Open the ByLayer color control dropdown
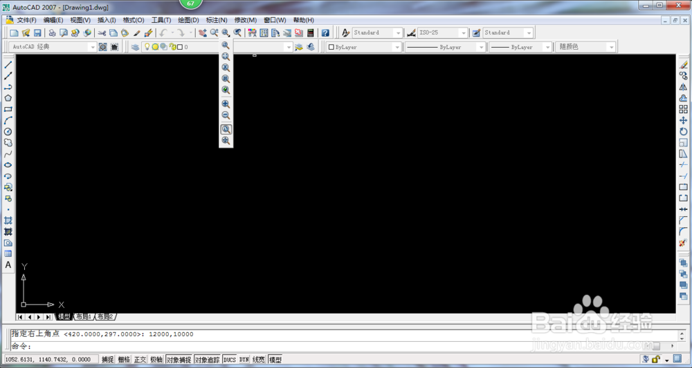This screenshot has width=692, height=368. (x=364, y=47)
